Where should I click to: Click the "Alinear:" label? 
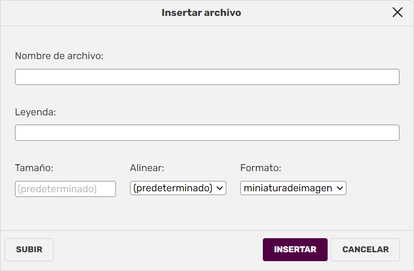(x=147, y=168)
